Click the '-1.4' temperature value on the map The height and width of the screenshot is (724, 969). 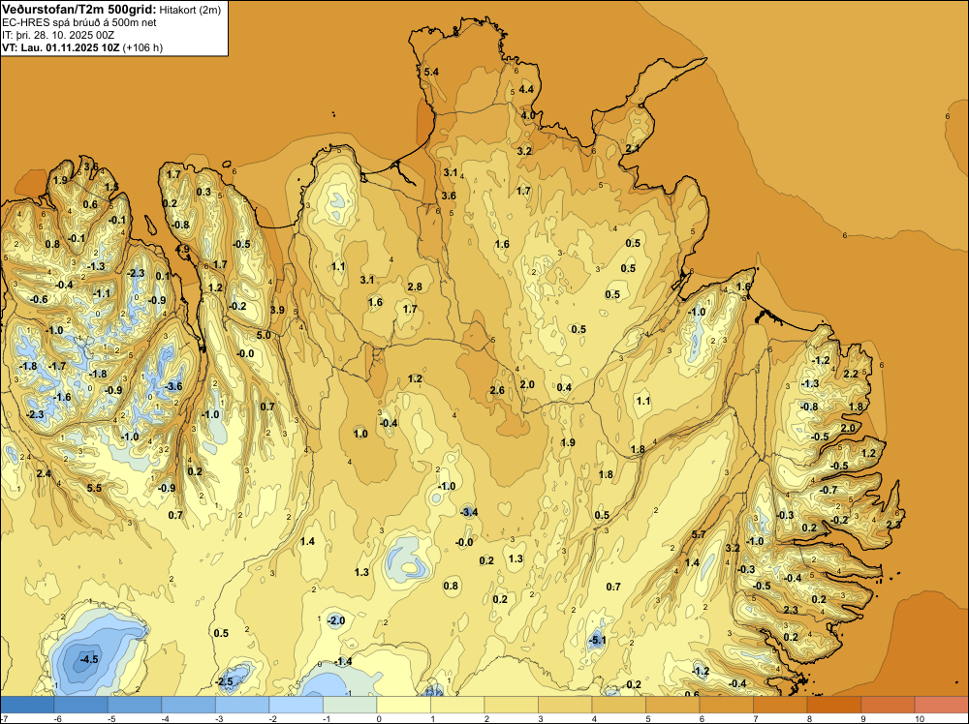(343, 662)
